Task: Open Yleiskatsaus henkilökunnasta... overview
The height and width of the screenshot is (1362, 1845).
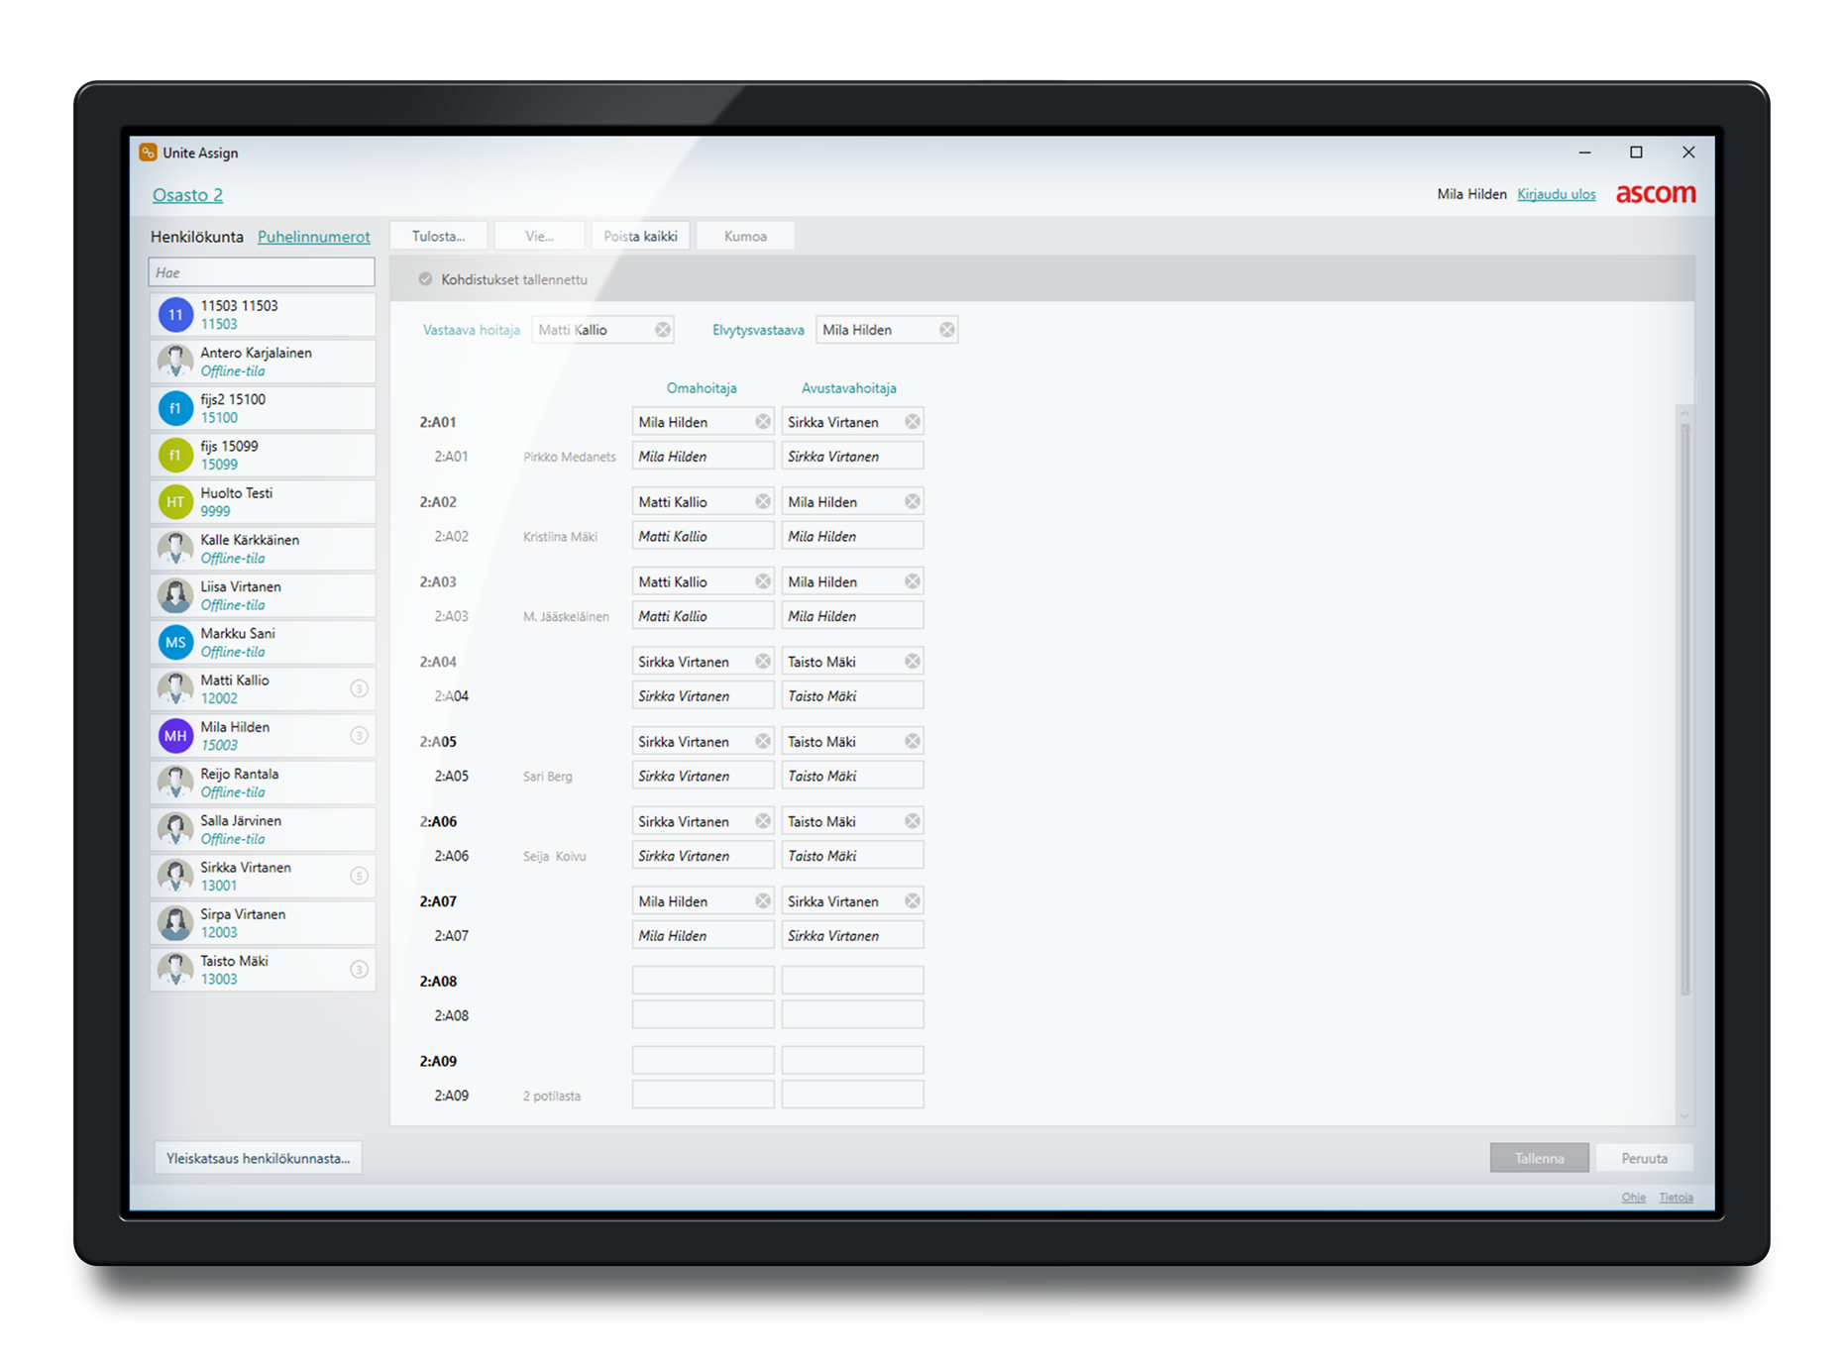Action: (258, 1158)
